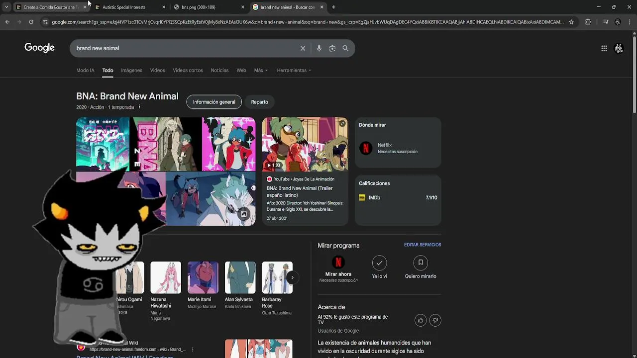Switch to Autistic Special Interests tab
The image size is (637, 358).
[x=124, y=7]
